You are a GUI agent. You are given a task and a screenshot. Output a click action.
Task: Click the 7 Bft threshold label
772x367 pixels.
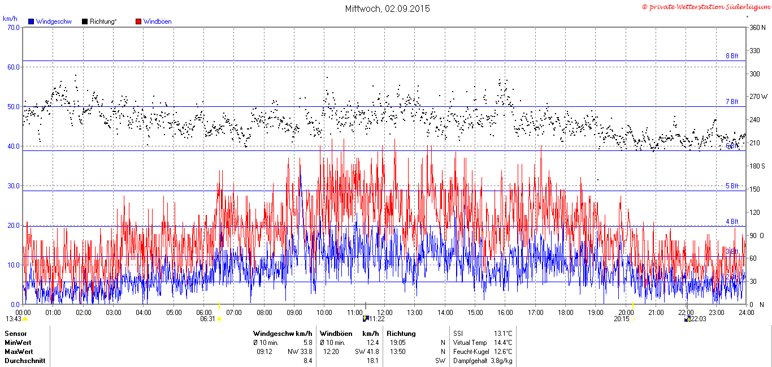click(x=732, y=102)
